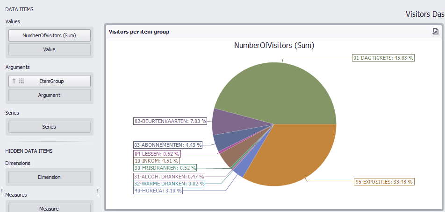
Task: Click the export icon in the chart header
Action: [435, 31]
